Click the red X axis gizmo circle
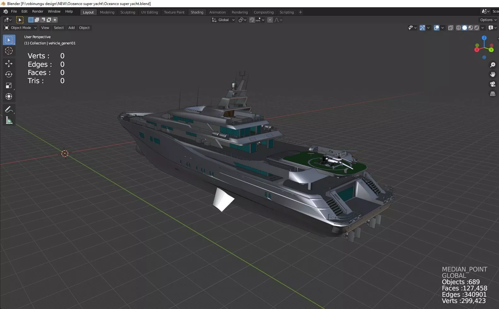This screenshot has width=499, height=309. pos(477,49)
